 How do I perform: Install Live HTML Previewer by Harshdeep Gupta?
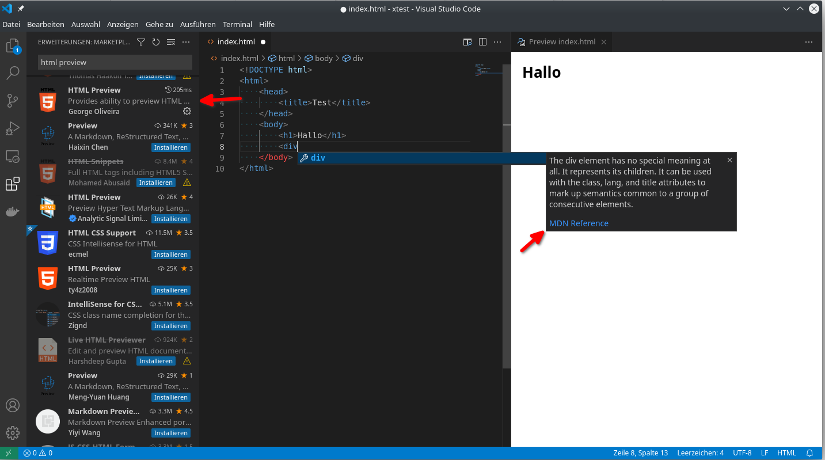(156, 361)
